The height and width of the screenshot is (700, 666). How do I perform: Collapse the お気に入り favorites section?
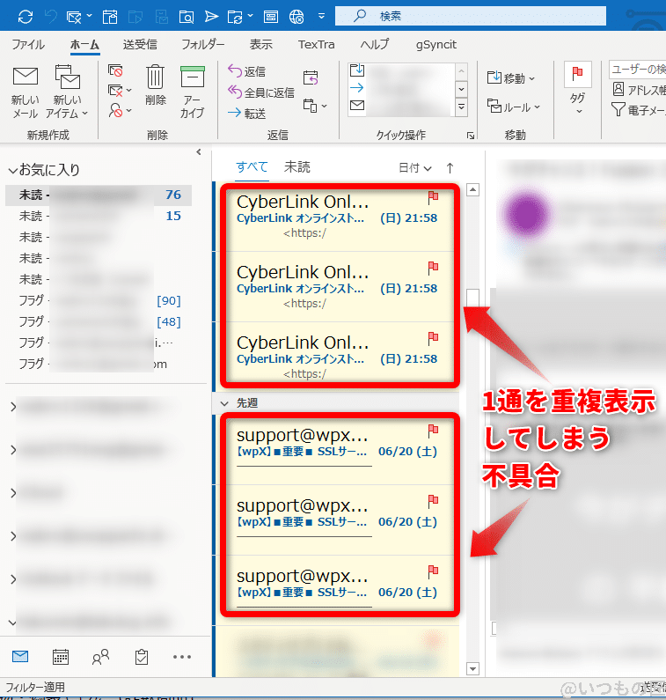click(12, 170)
